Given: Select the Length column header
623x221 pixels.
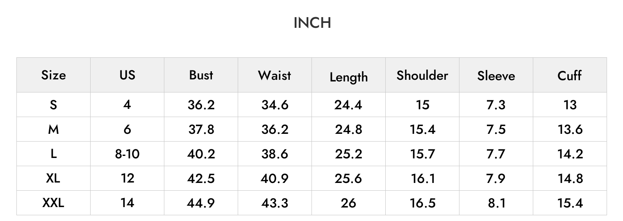Looking at the screenshot, I should (348, 77).
